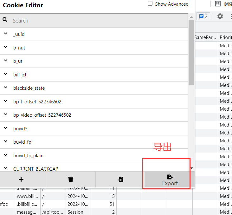The height and width of the screenshot is (215, 232).
Task: Click the cookie list scrollbar thumb
Action: tap(191, 52)
